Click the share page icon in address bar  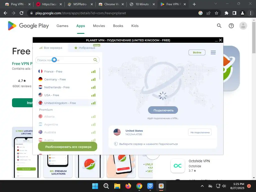point(208,13)
